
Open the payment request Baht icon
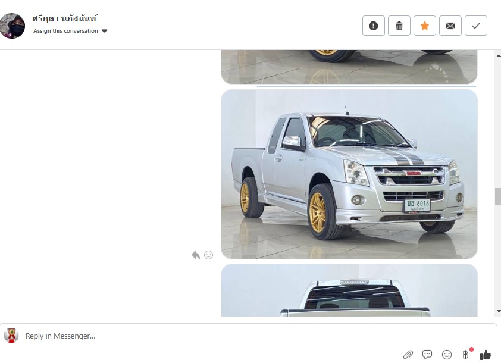click(466, 354)
